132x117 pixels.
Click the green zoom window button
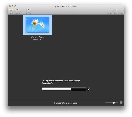point(15,6)
